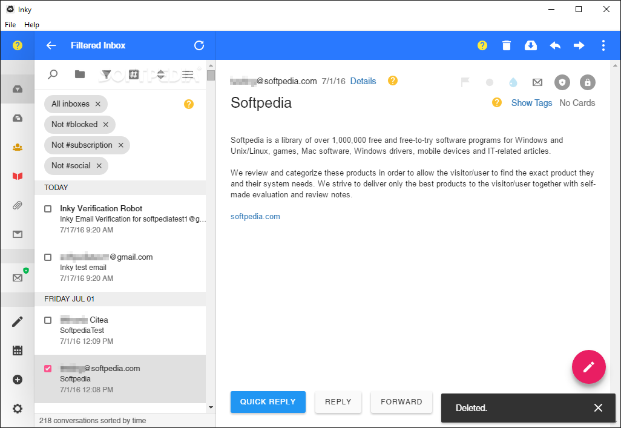Open the Inky Verification Robot email
The height and width of the screenshot is (428, 621).
[120, 219]
